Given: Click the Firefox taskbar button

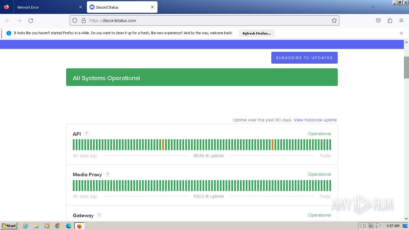Looking at the screenshot, I should click(79, 226).
